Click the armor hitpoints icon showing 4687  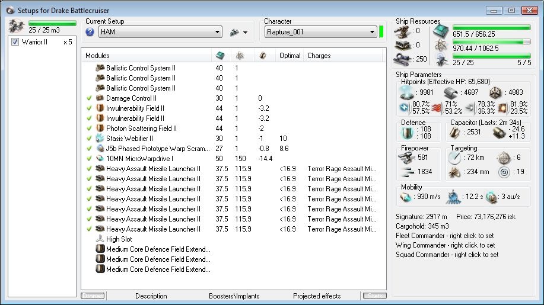[450, 92]
